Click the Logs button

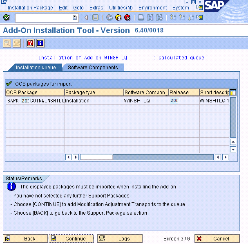(120, 238)
